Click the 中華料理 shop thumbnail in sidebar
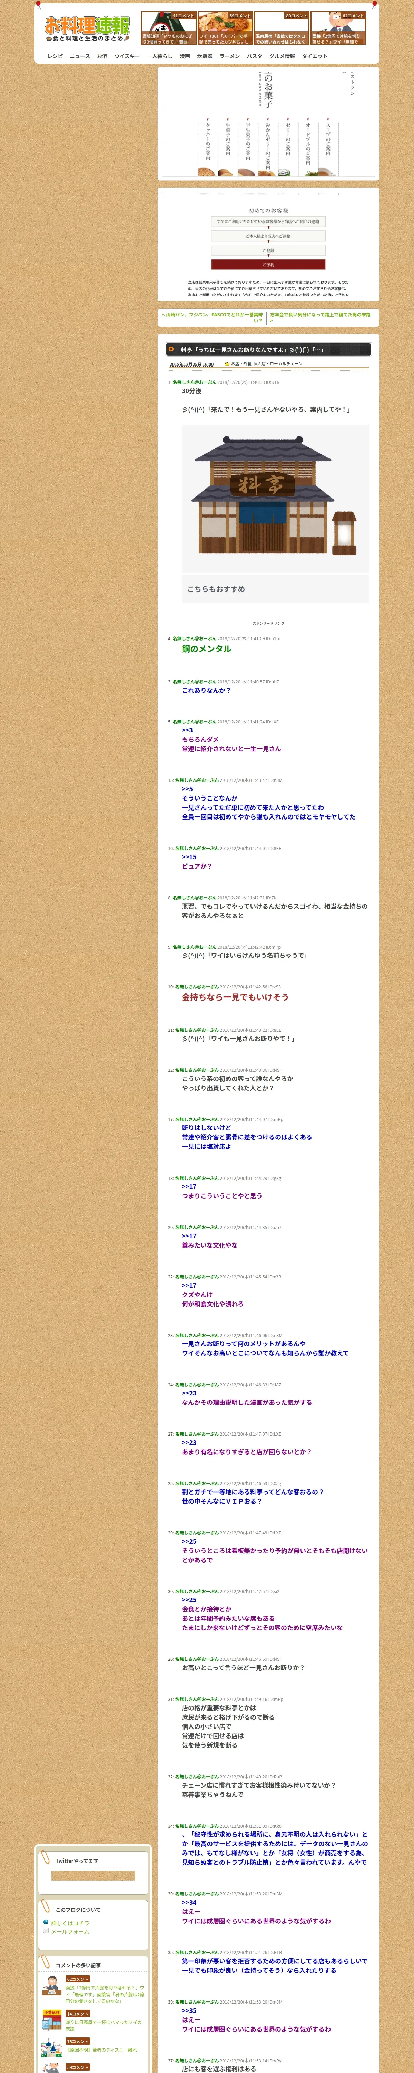This screenshot has width=414, height=2073. (51, 2019)
